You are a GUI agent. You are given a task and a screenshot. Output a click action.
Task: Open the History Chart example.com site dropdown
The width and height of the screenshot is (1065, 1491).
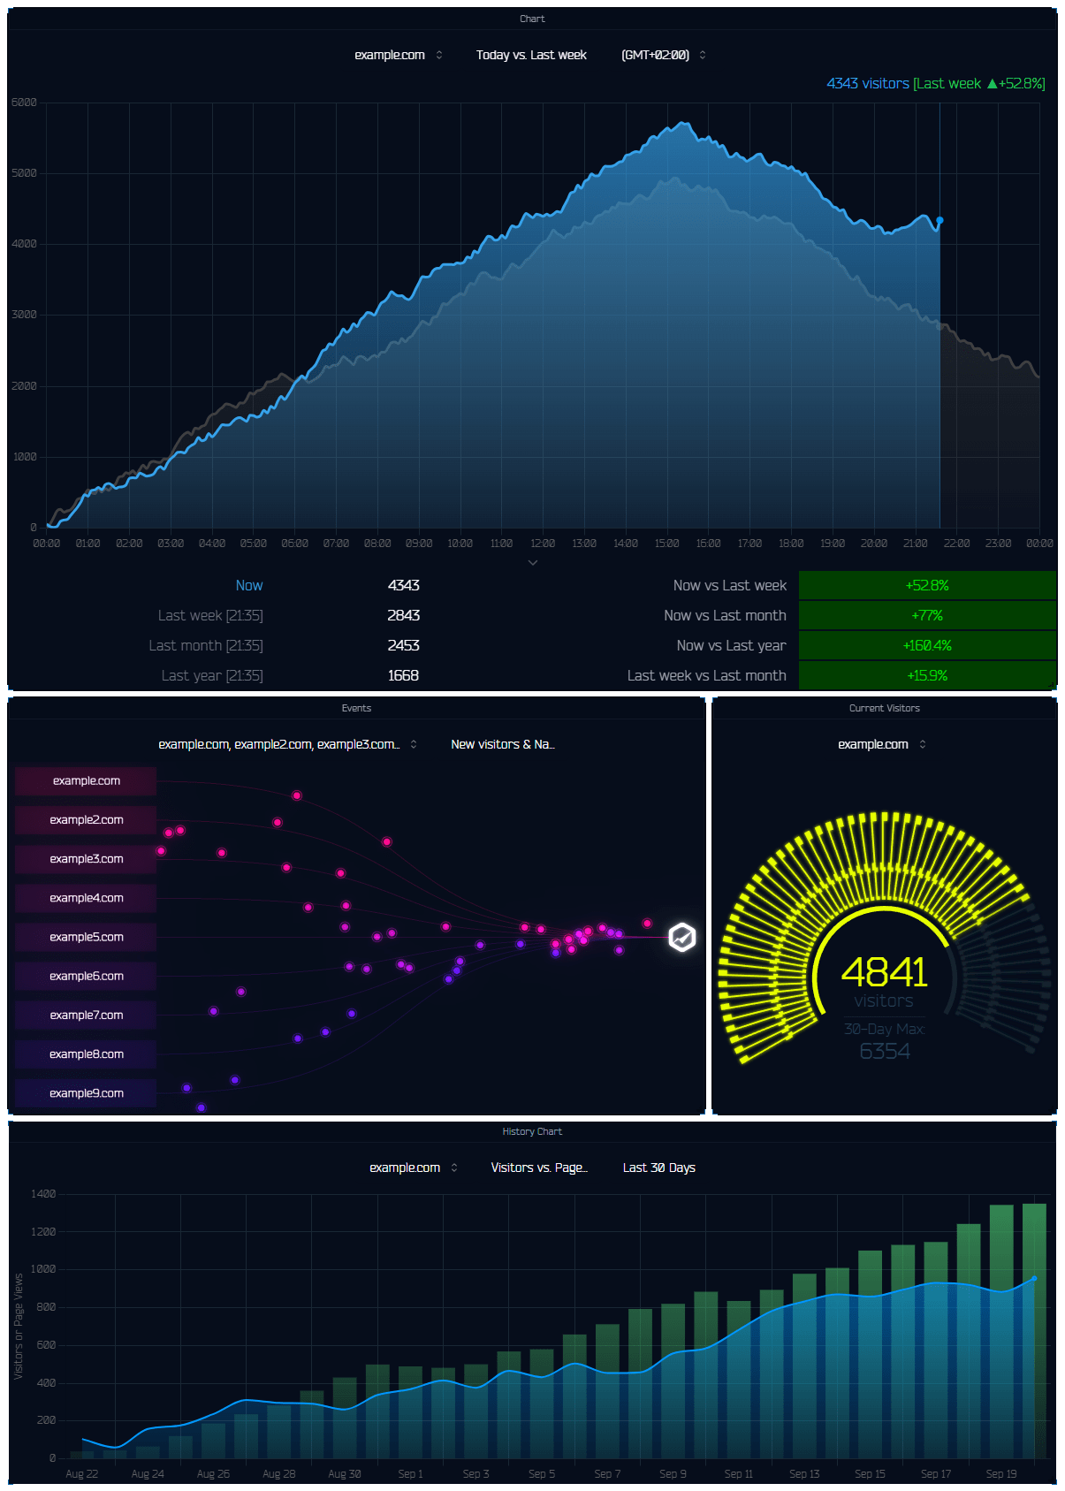[413, 1168]
